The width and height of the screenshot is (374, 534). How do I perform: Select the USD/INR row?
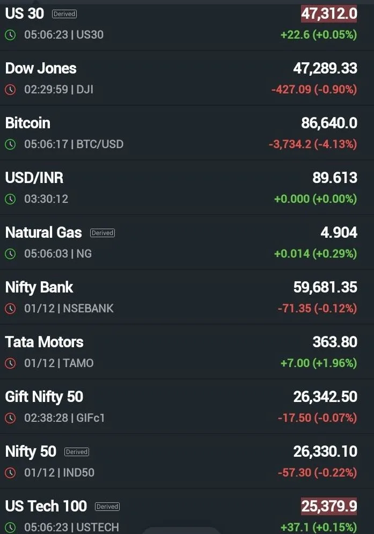tap(34, 178)
